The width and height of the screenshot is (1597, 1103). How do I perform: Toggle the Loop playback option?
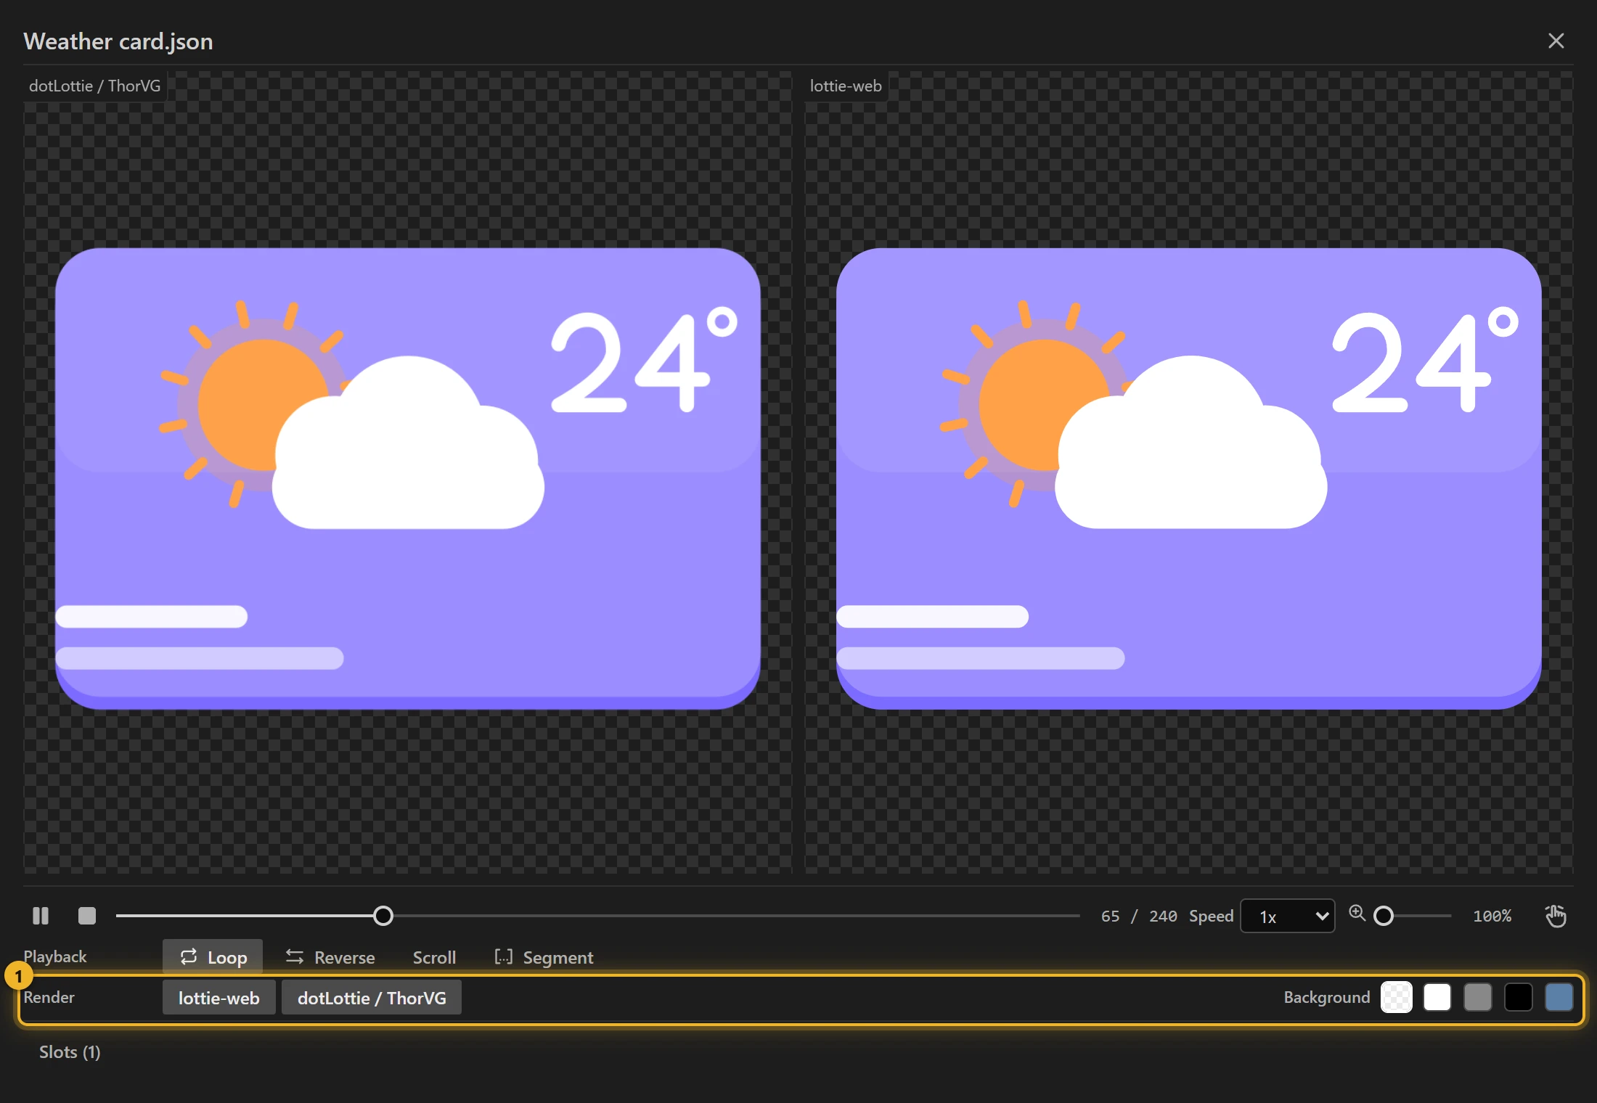point(213,957)
